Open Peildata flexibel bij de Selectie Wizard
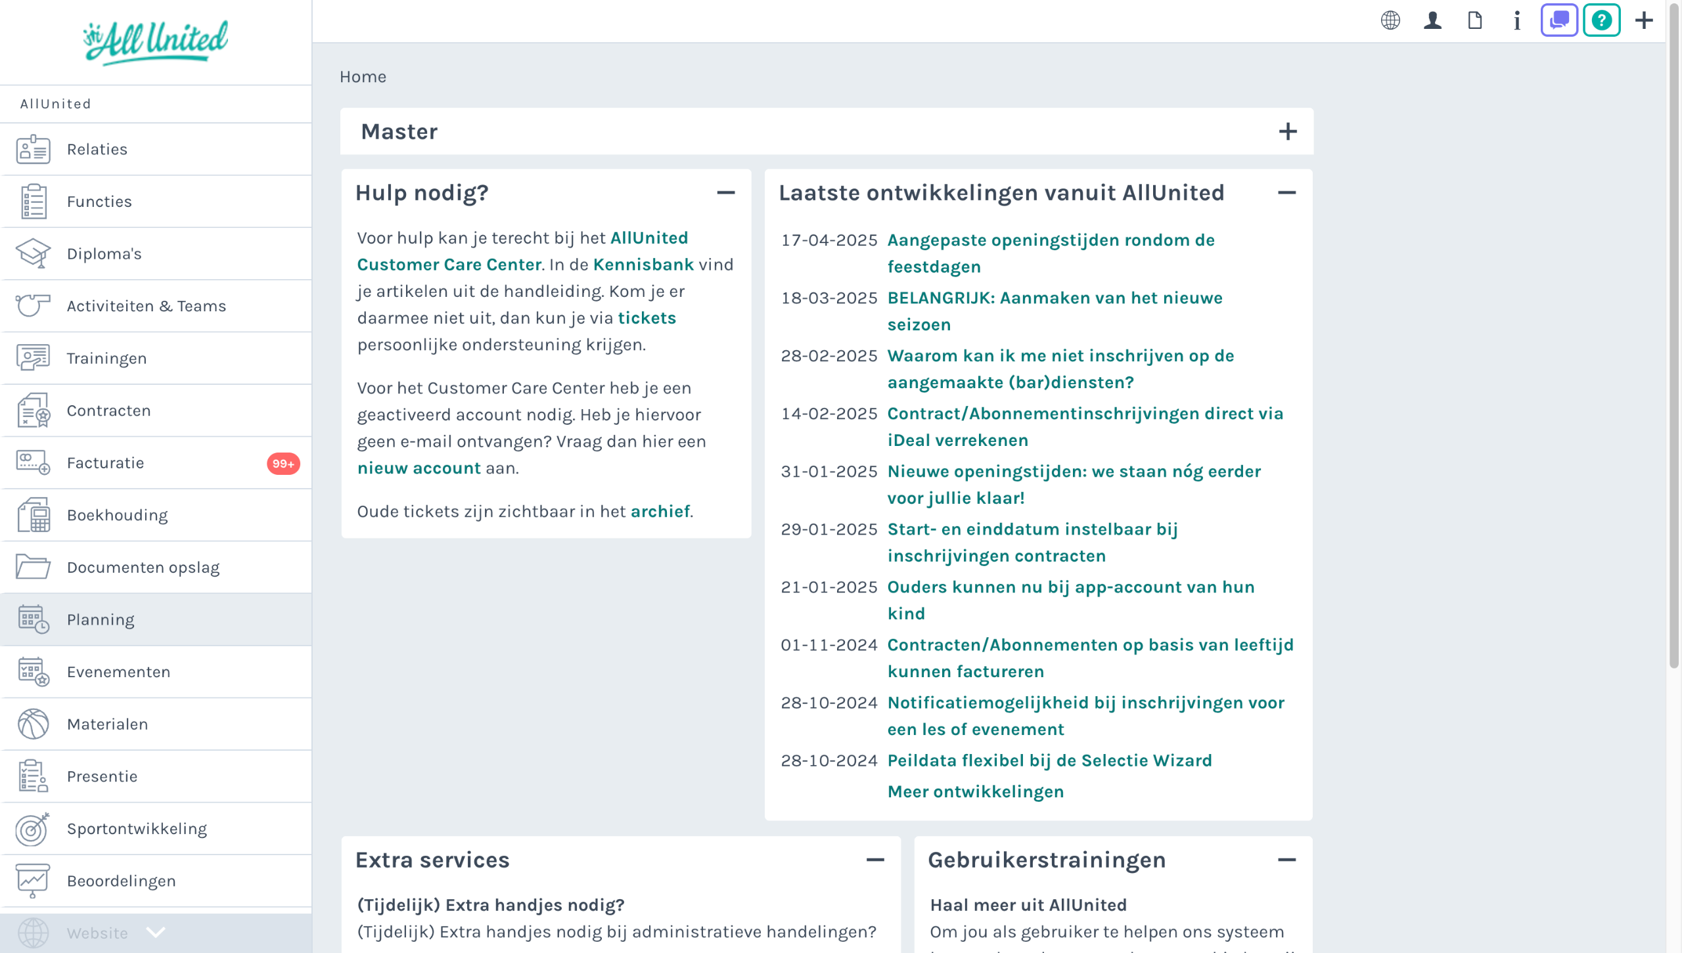1682x953 pixels. click(1050, 761)
